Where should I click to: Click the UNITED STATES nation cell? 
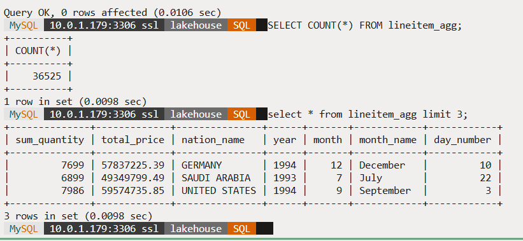pyautogui.click(x=219, y=191)
